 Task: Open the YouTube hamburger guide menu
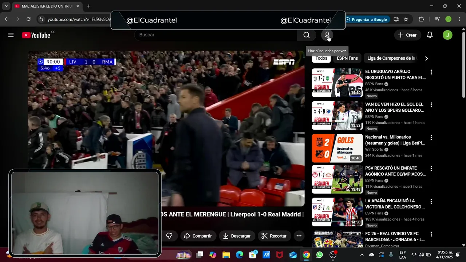(x=11, y=35)
